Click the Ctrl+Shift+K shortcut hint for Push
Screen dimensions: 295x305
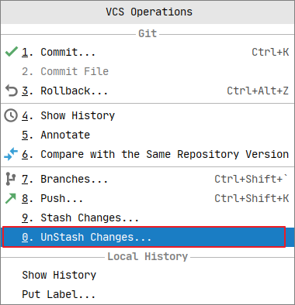pos(252,198)
